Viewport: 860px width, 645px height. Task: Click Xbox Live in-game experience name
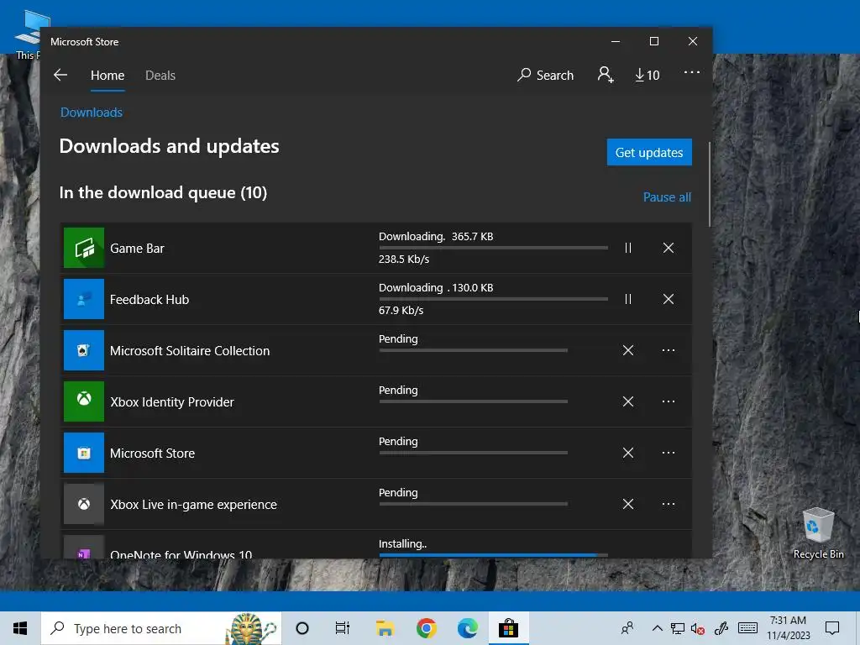pyautogui.click(x=194, y=505)
